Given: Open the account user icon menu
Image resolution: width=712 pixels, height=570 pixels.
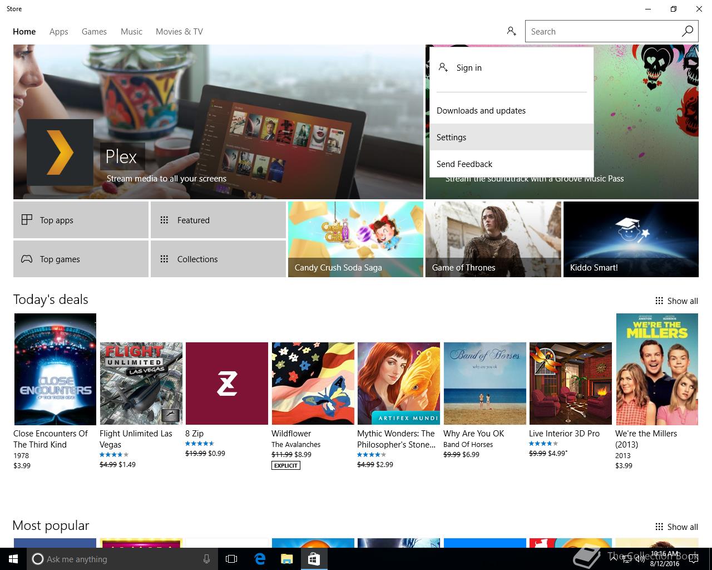Looking at the screenshot, I should point(512,31).
